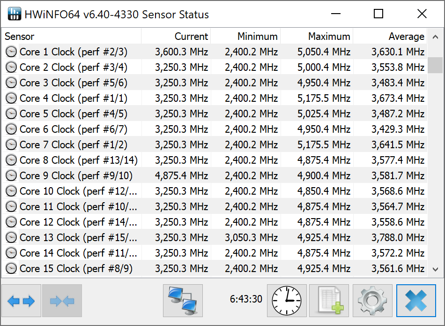The width and height of the screenshot is (445, 326).
Task: Click the scrollbar down arrow
Action: point(435,269)
